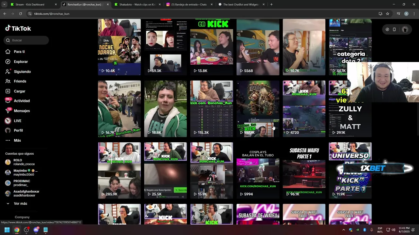The height and width of the screenshot is (235, 419).
Task: Switch to best ChatBot and Widgets tab
Action: 241,5
